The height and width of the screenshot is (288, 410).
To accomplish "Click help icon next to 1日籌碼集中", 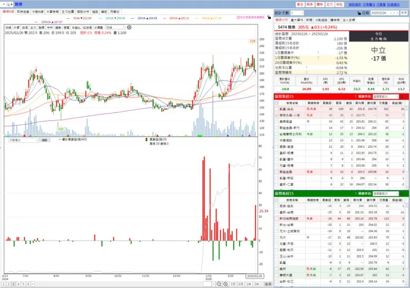I will [318, 53].
